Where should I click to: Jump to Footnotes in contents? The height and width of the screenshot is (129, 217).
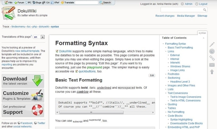(173, 74)
